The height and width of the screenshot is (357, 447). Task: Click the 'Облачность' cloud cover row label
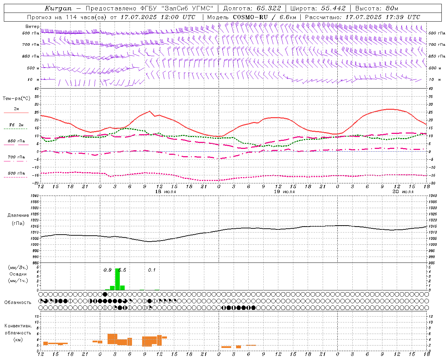(18, 303)
